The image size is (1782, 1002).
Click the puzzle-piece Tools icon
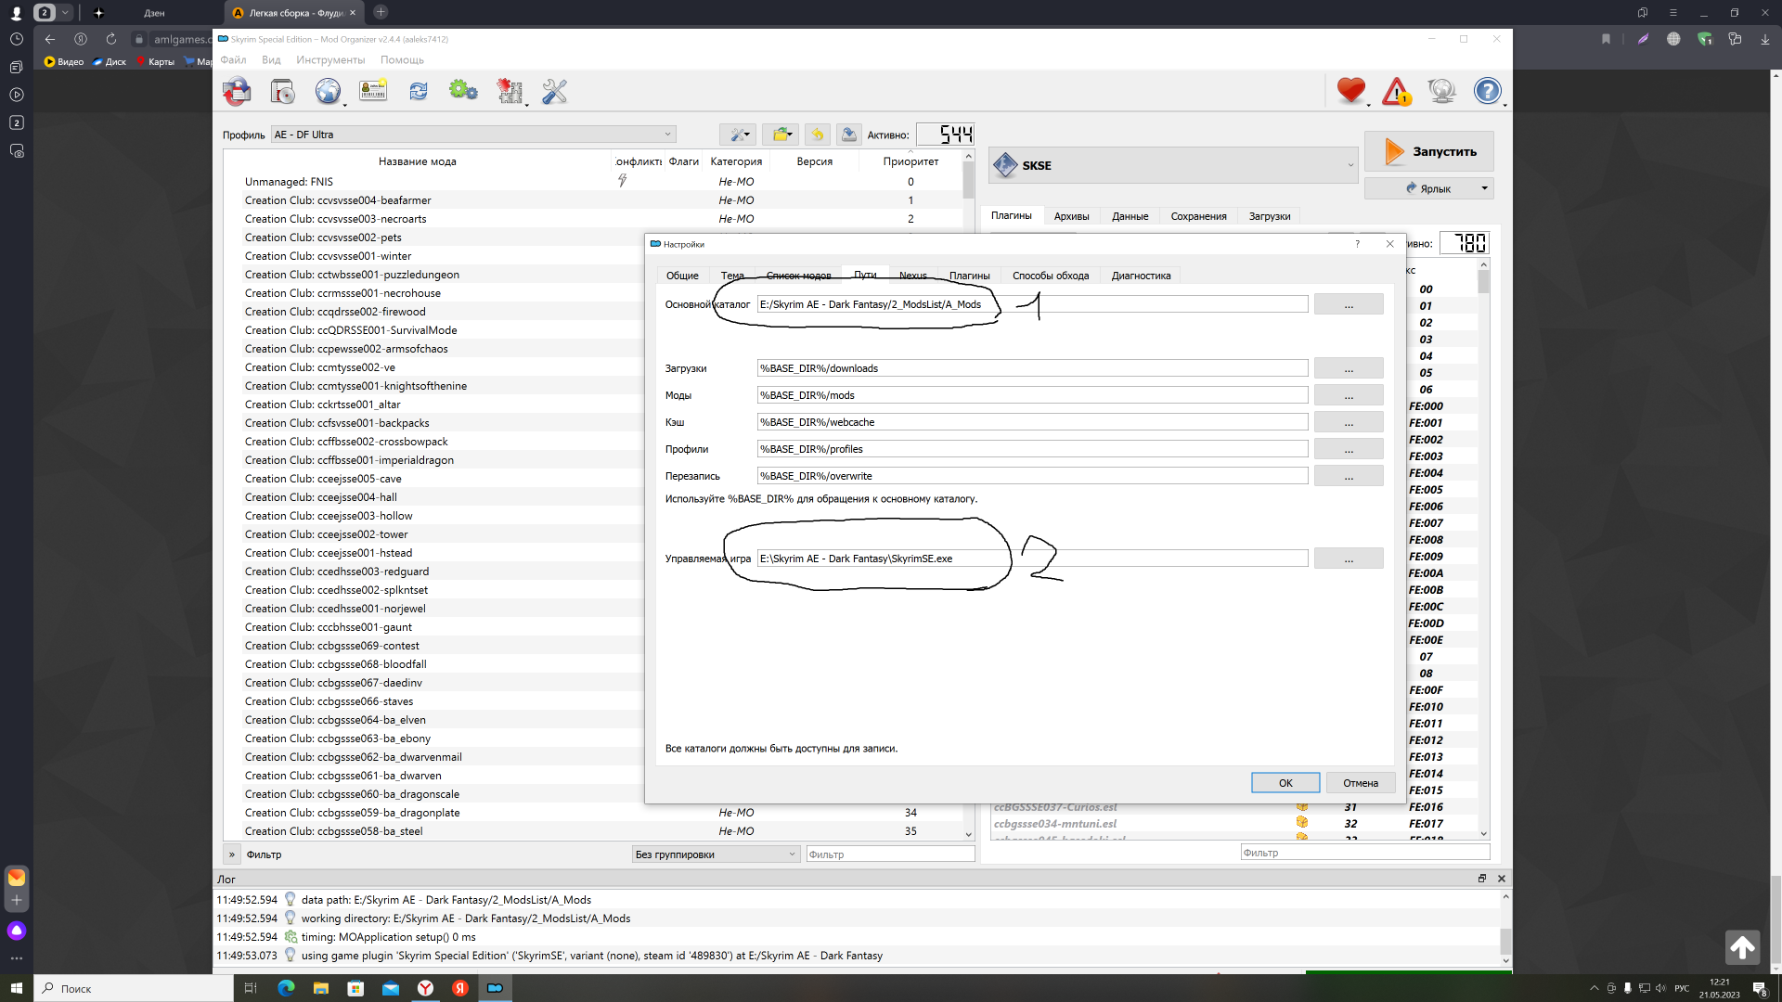click(510, 91)
